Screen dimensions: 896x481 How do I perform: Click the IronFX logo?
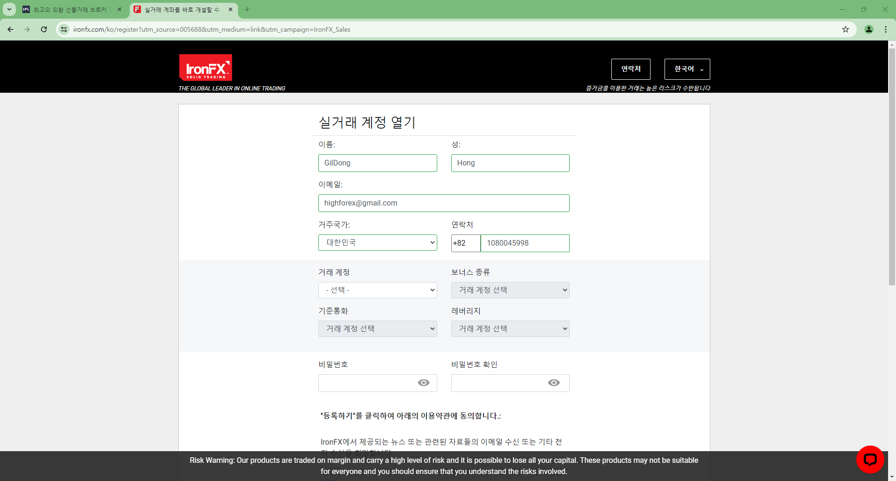[205, 67]
